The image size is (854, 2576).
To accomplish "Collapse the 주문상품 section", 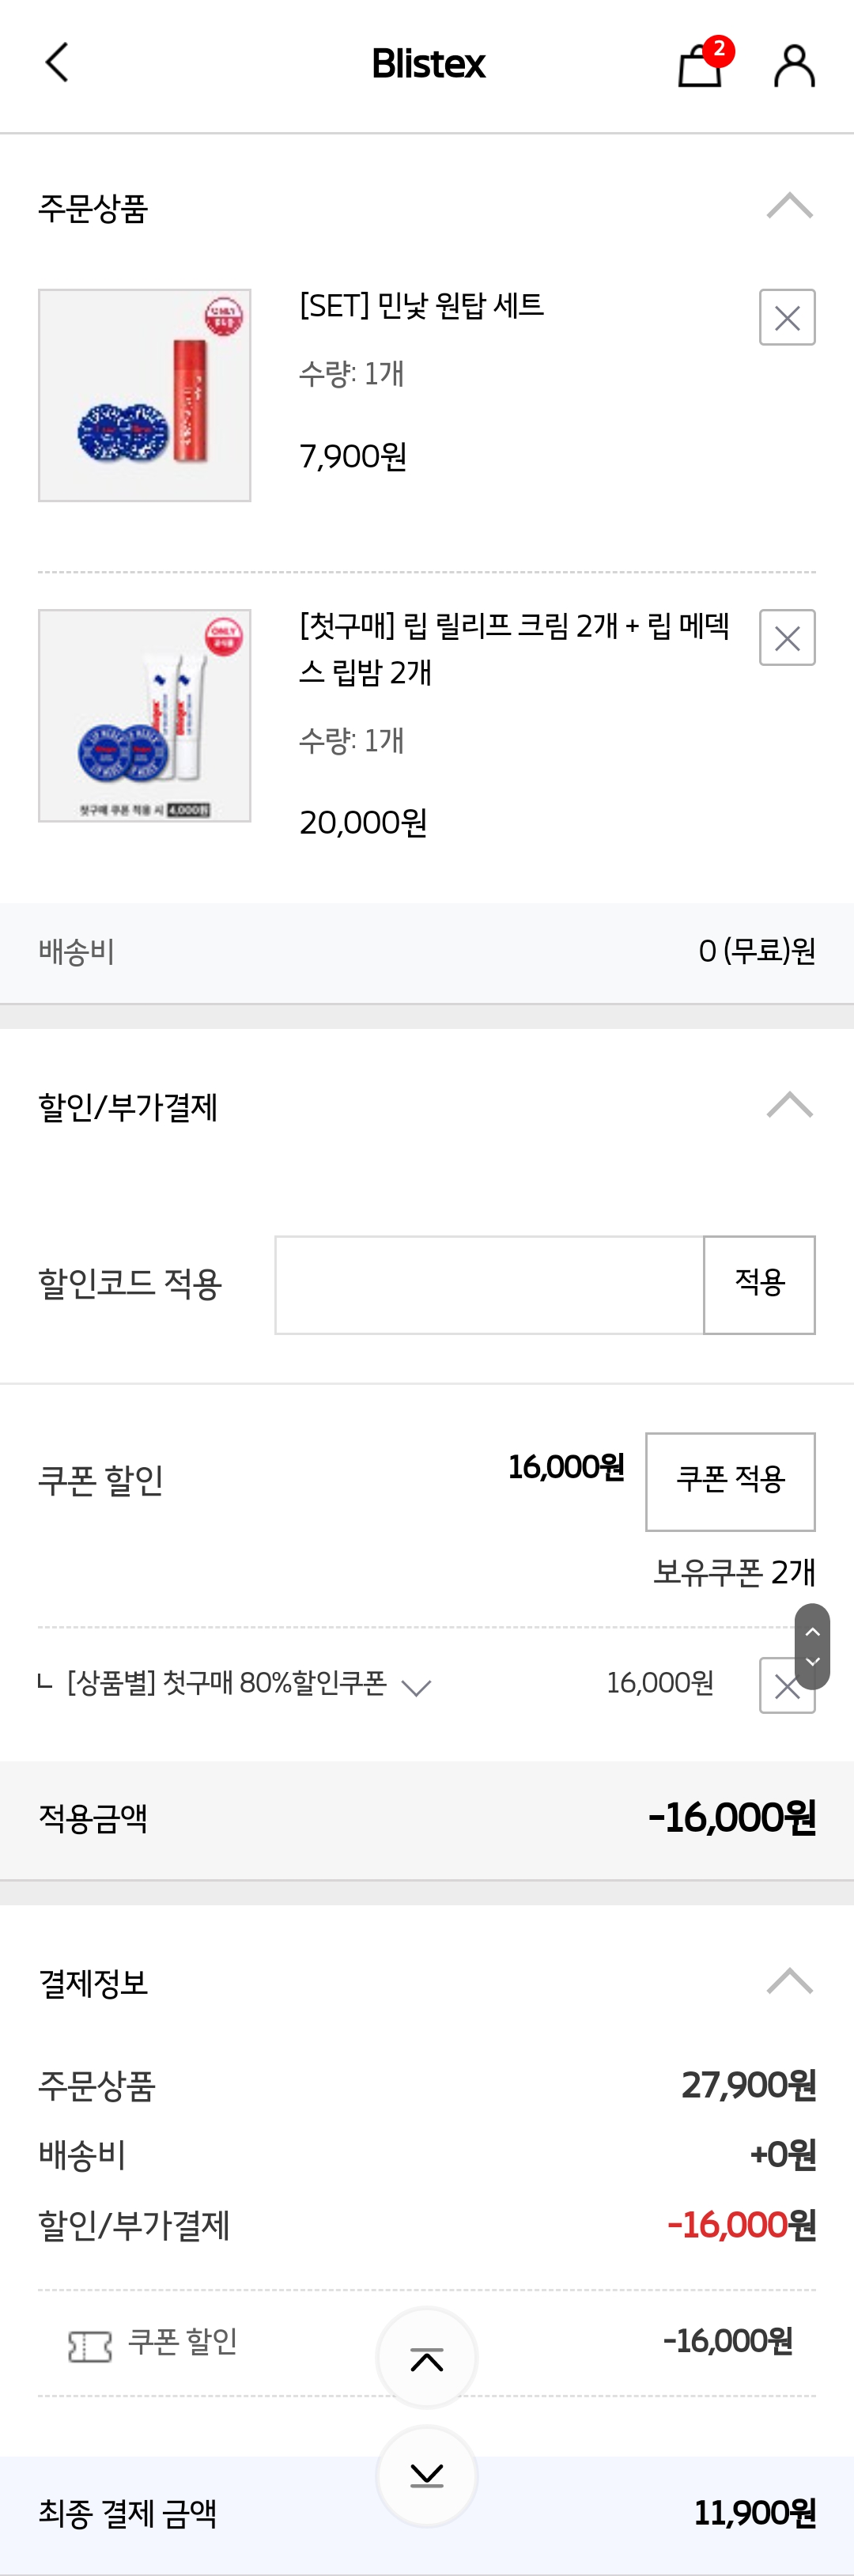I will coord(789,206).
